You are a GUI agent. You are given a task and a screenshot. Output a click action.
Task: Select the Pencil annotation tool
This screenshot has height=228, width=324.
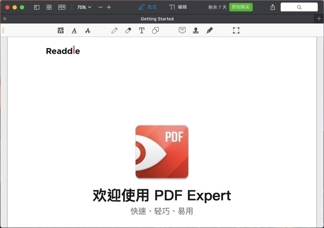[114, 30]
